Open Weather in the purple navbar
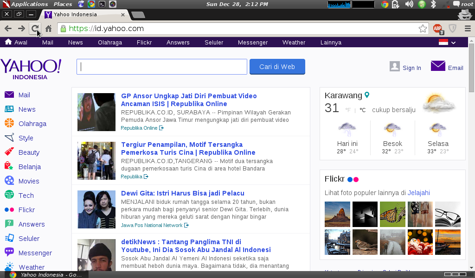 [294, 42]
